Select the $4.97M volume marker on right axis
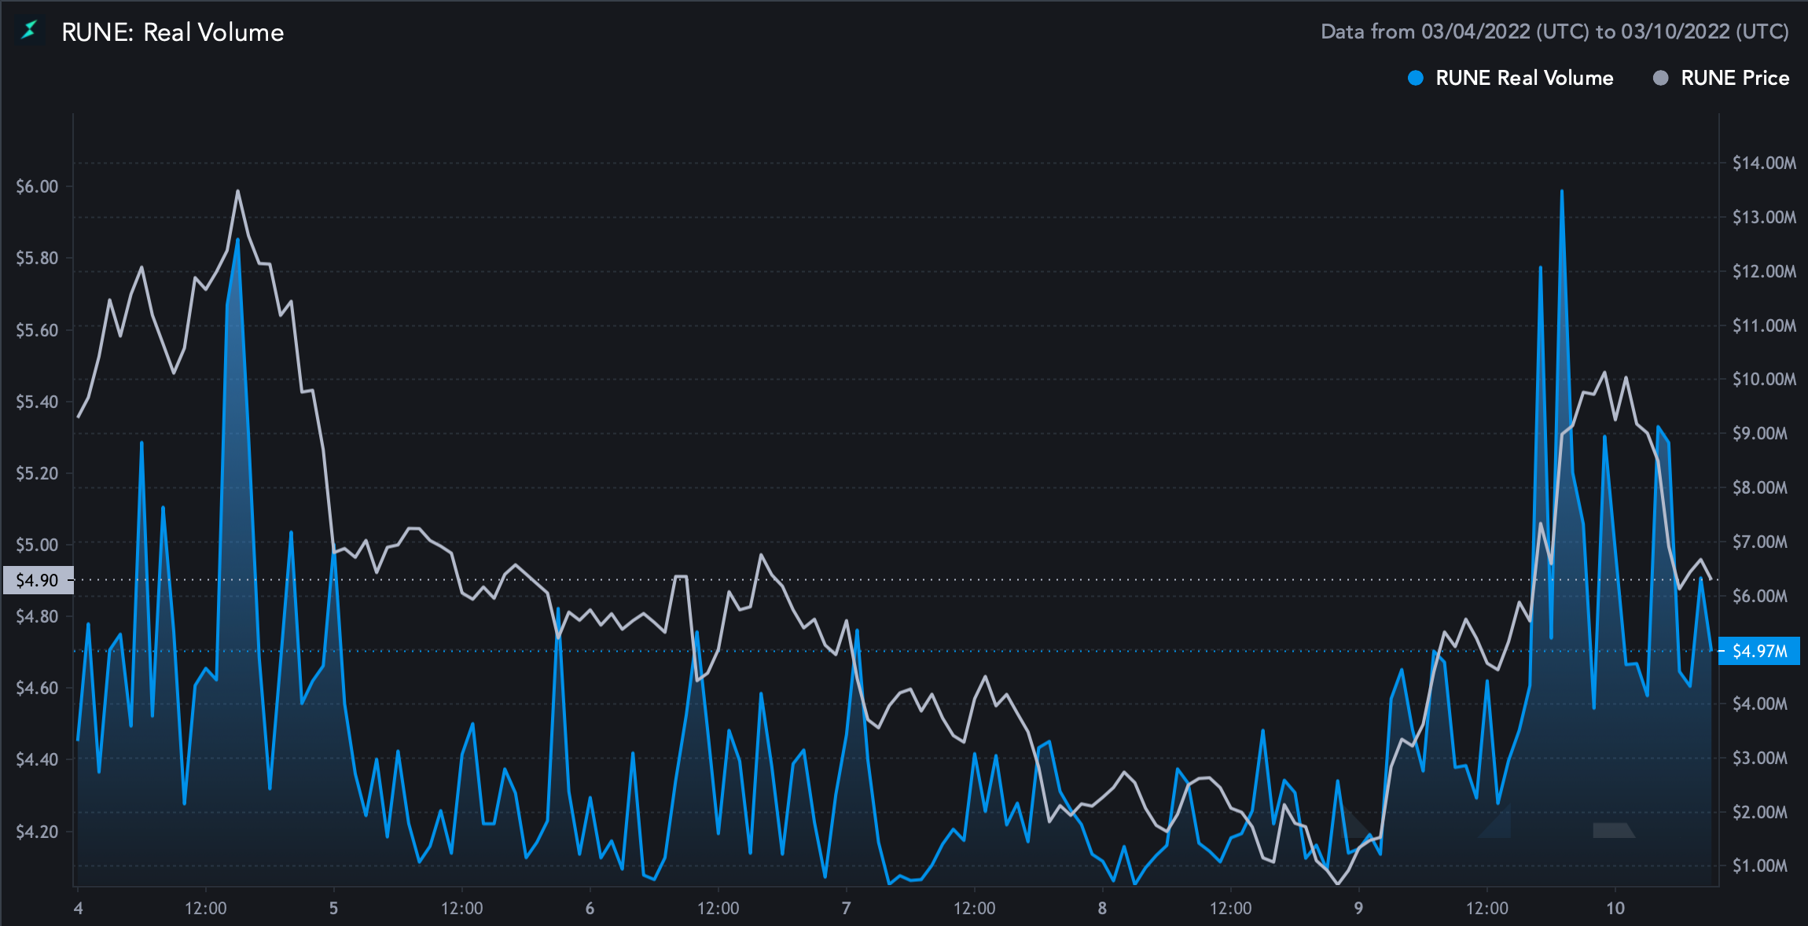Image resolution: width=1808 pixels, height=926 pixels. click(1759, 651)
